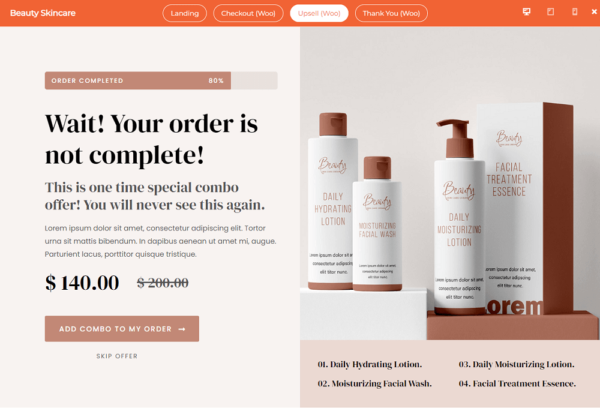Screen dimensions: 600x408
Task: Click the product bottles image
Action: pos(449,183)
